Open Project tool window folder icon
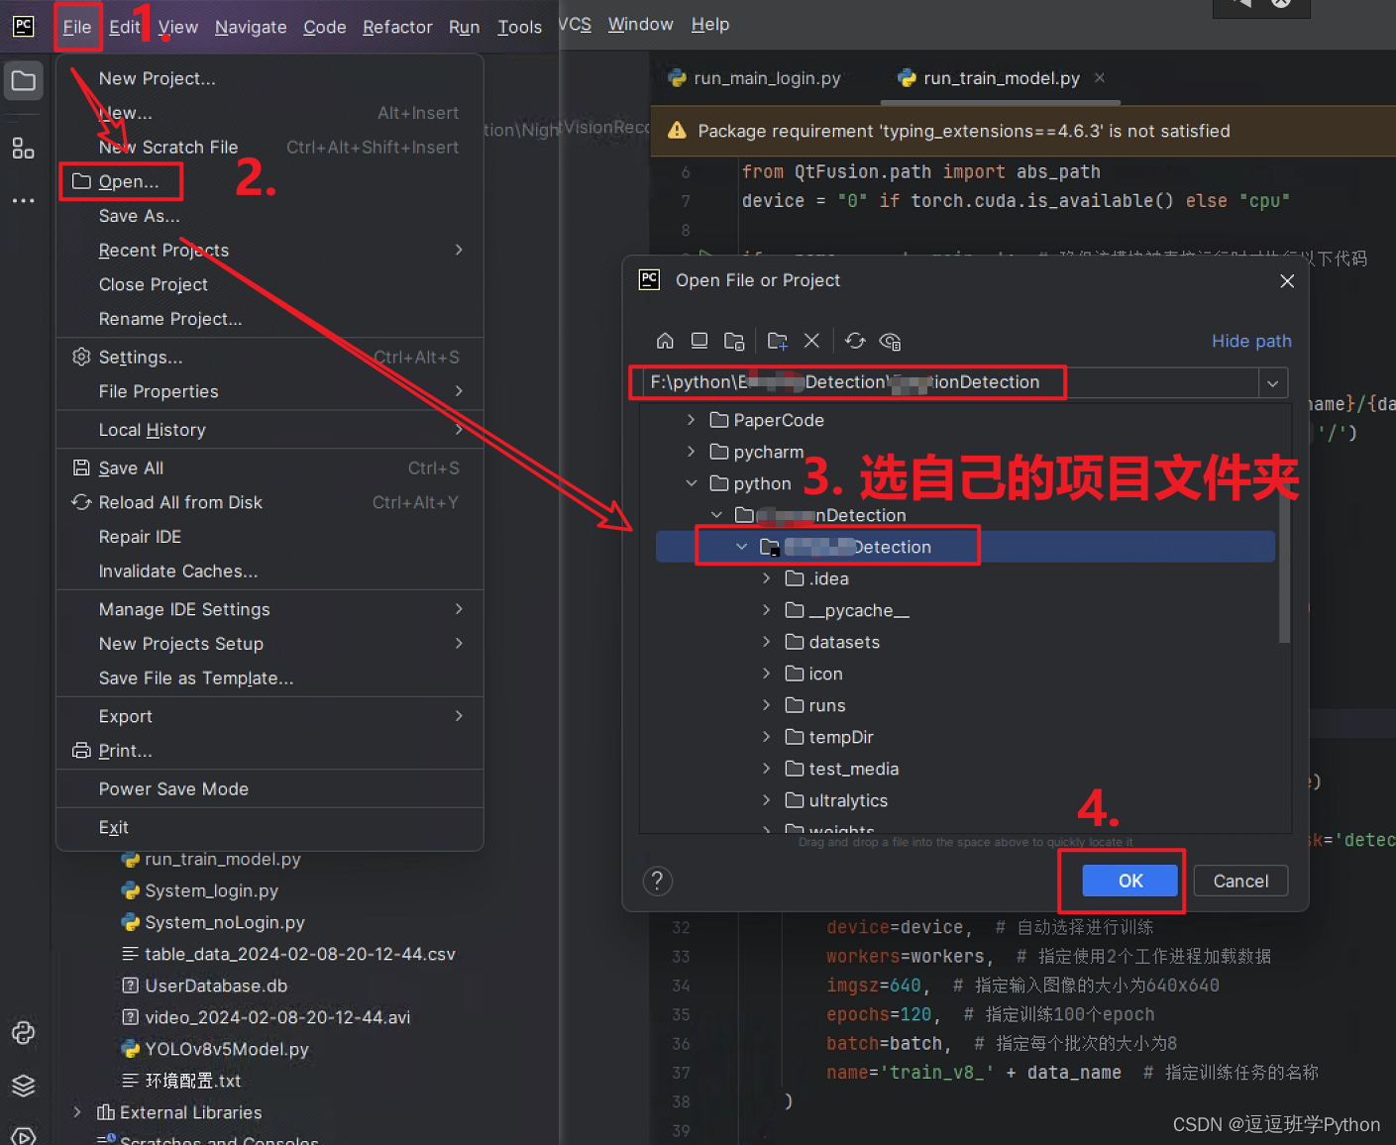This screenshot has width=1396, height=1145. coord(23,81)
